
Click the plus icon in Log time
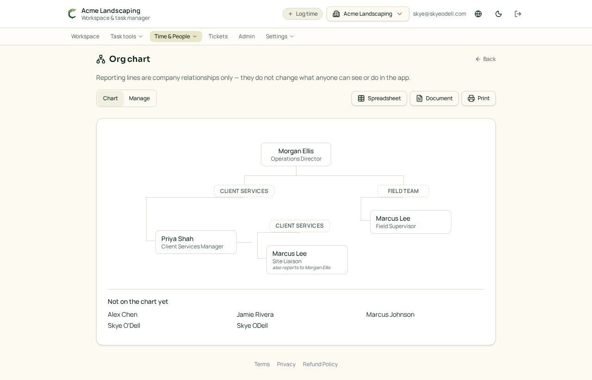click(x=290, y=14)
